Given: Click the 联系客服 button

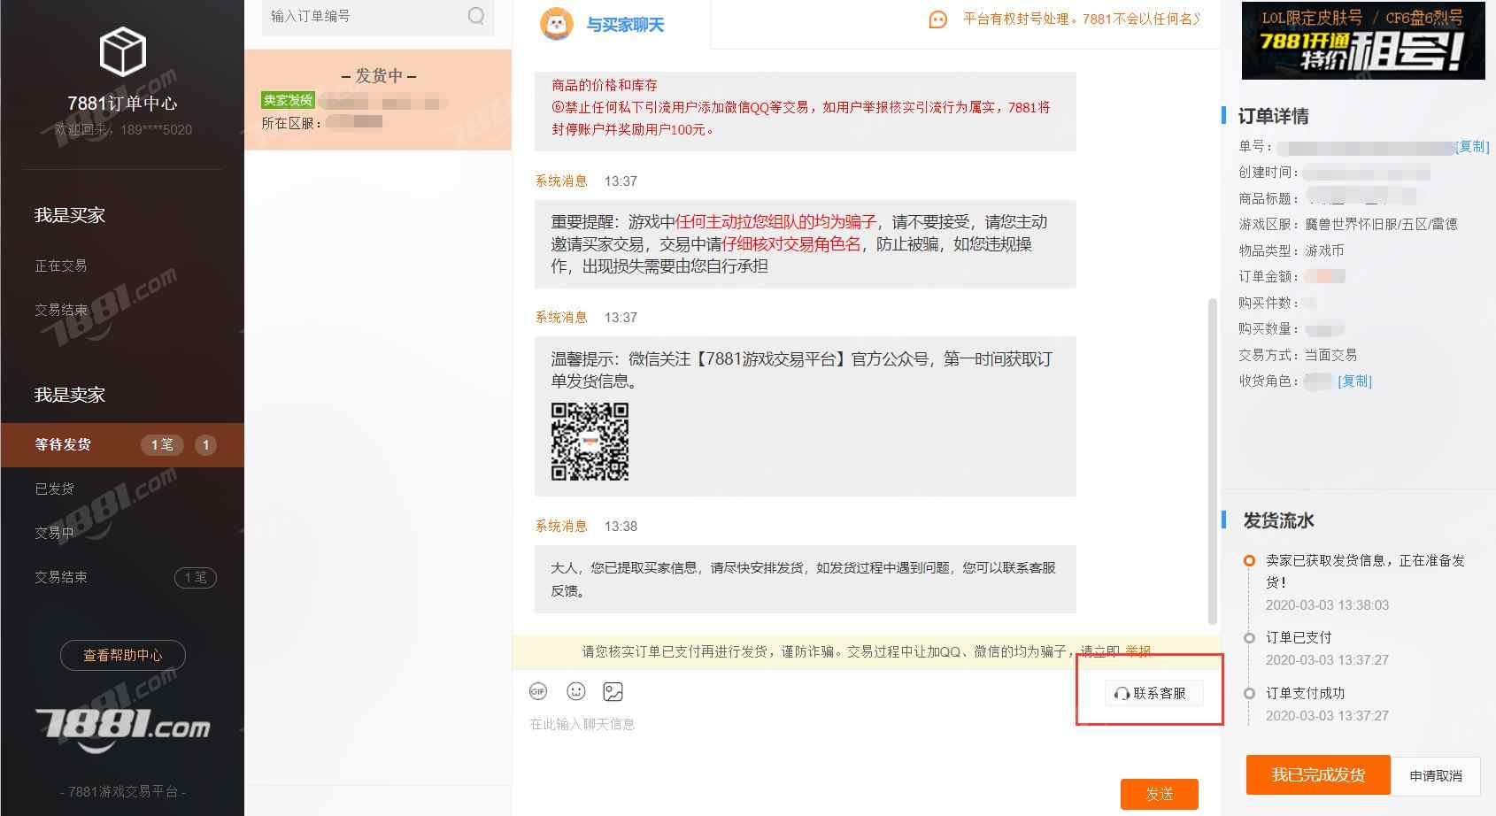Looking at the screenshot, I should [x=1154, y=693].
